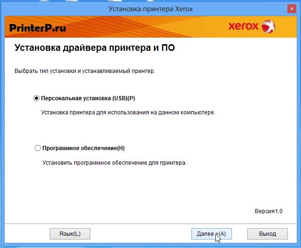
Task: Select Программное обеспечение radio option
Action: [38, 148]
